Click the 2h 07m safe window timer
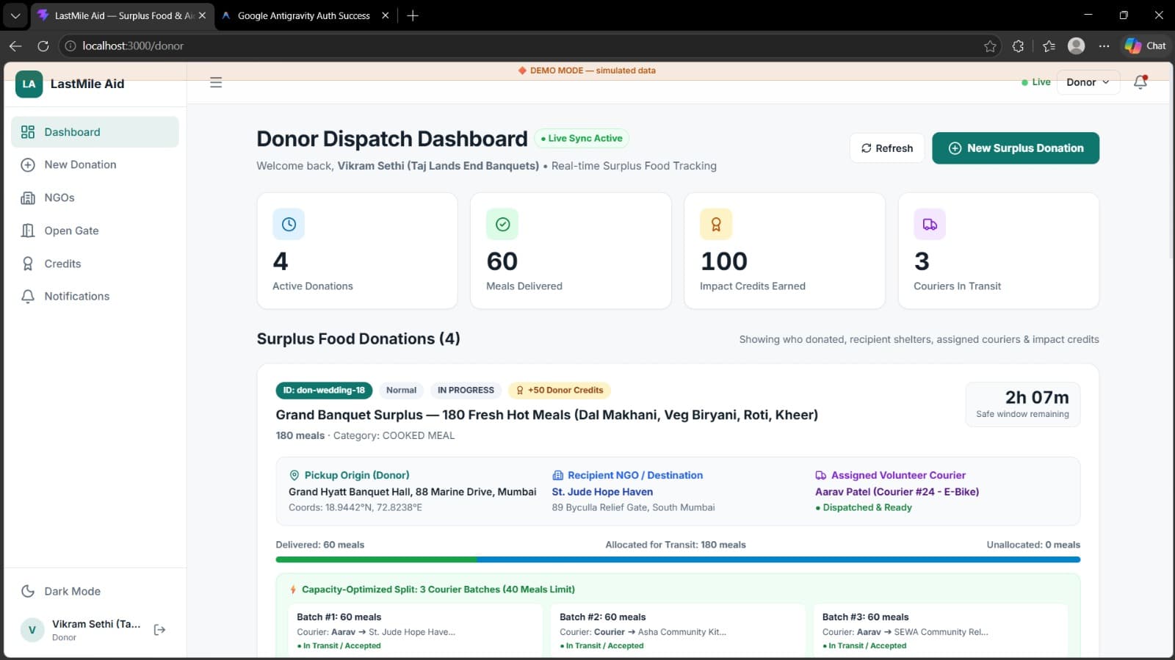Viewport: 1175px width, 660px height. [1022, 404]
